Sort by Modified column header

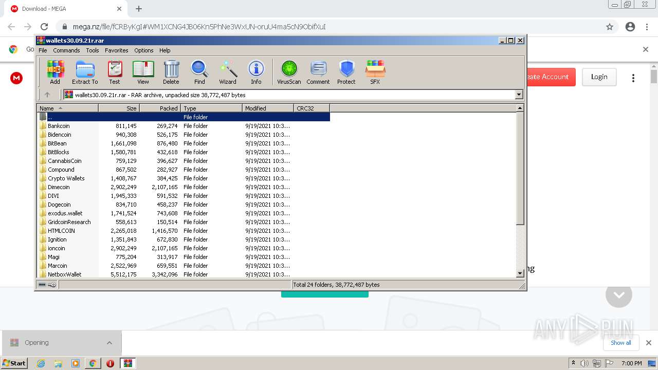[x=268, y=108]
